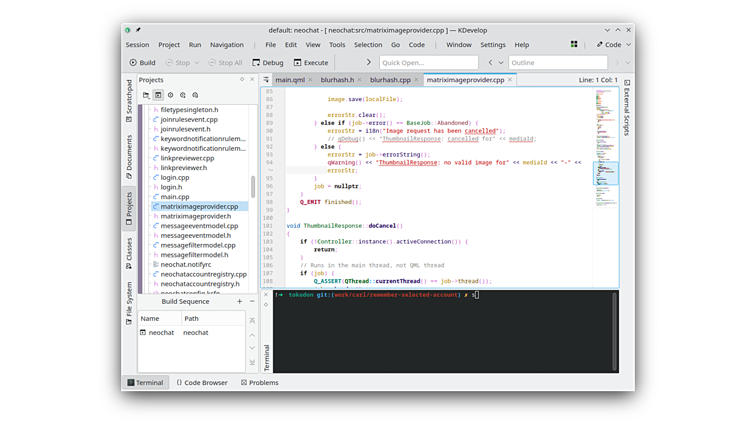Move neochat to top of build sequence
Viewport: 756px width, 425px height.
click(x=253, y=321)
